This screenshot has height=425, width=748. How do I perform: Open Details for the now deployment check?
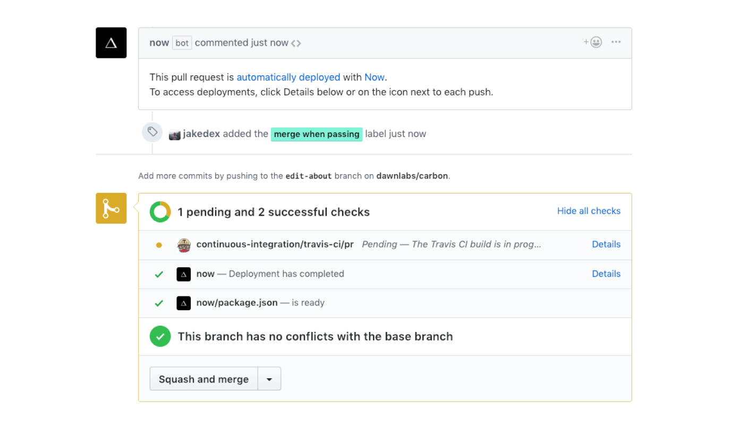coord(606,274)
